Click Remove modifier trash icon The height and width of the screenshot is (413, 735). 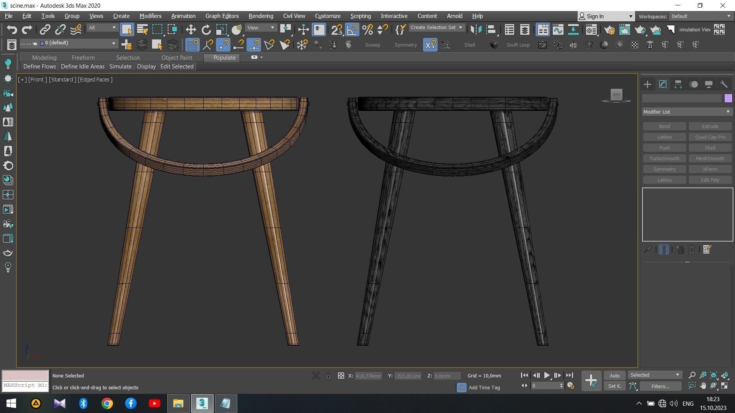[691, 250]
